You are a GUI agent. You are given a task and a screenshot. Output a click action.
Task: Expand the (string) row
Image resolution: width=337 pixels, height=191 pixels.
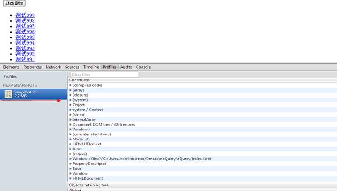coord(70,115)
